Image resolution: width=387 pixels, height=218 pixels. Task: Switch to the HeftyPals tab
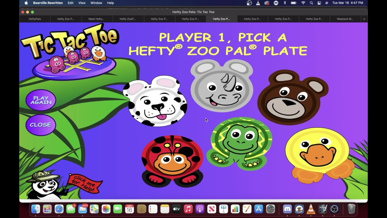pos(35,19)
